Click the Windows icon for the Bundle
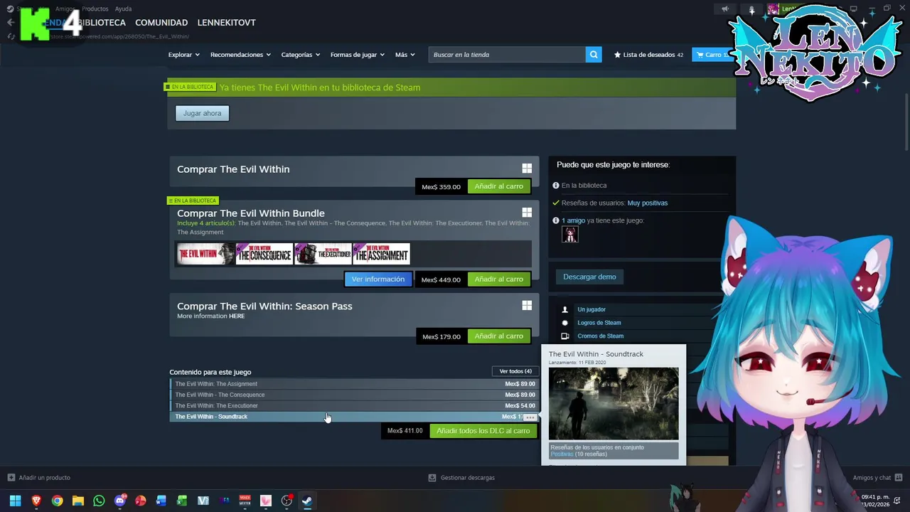The width and height of the screenshot is (910, 512). click(x=527, y=213)
